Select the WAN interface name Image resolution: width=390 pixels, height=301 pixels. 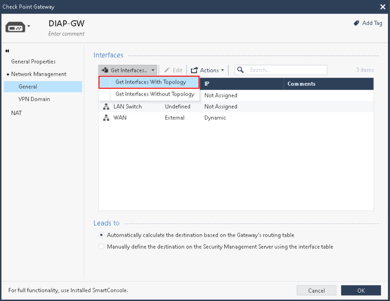click(x=120, y=118)
